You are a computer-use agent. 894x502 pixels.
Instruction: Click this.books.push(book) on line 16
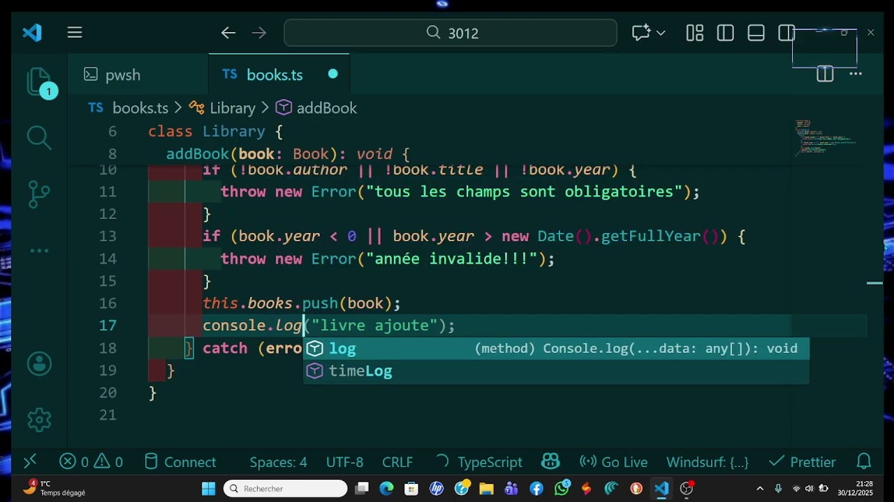pos(301,303)
